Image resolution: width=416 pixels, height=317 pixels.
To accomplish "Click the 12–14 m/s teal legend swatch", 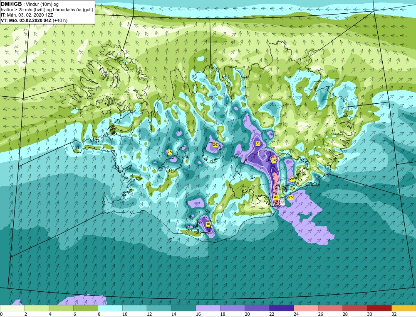I will click(159, 308).
